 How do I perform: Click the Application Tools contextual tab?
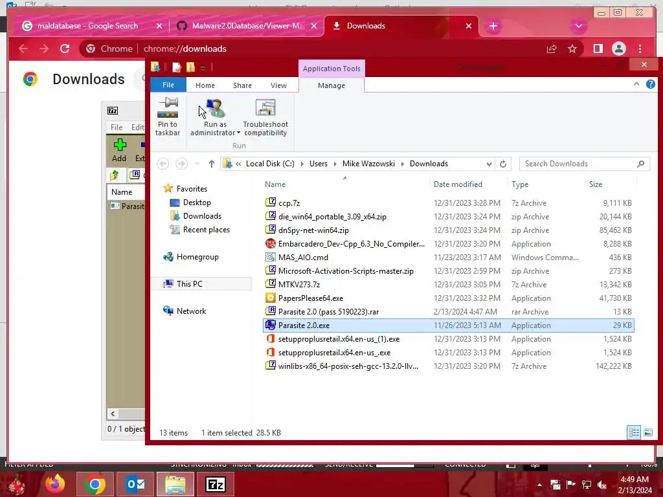click(331, 69)
